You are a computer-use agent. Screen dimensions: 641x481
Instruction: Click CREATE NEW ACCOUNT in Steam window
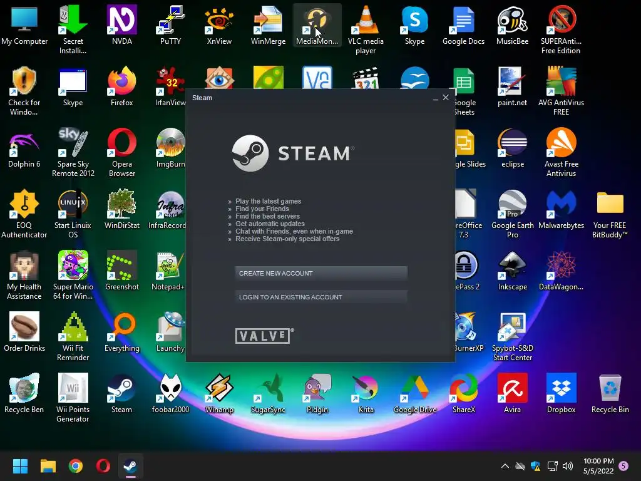321,273
